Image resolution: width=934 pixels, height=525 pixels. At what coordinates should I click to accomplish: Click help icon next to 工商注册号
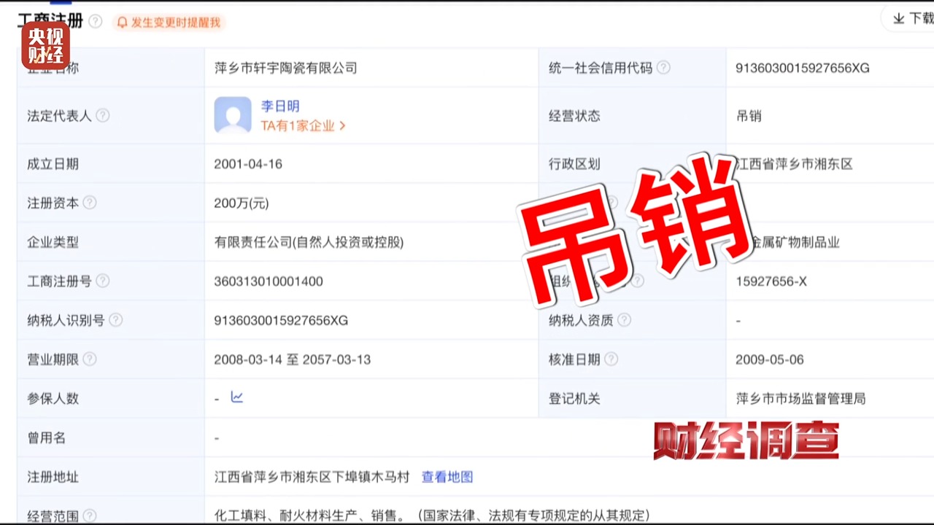102,281
